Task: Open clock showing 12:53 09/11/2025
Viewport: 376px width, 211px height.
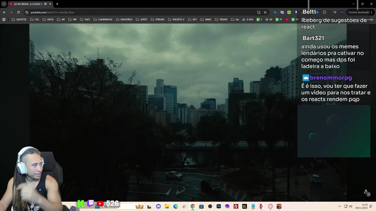Action: 361,206
